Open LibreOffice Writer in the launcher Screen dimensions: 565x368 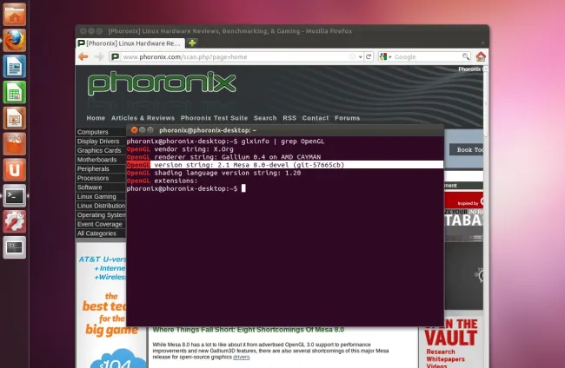coord(15,66)
